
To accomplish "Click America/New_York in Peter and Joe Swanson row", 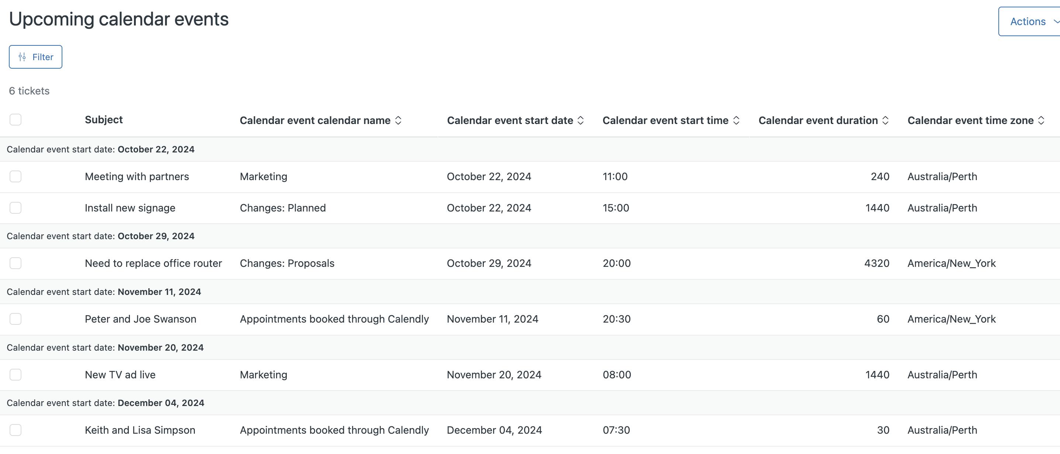I will (x=952, y=319).
